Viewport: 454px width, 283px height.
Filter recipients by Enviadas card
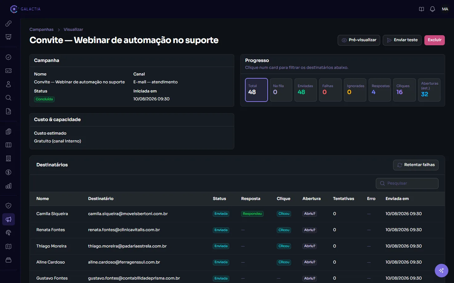click(x=306, y=90)
